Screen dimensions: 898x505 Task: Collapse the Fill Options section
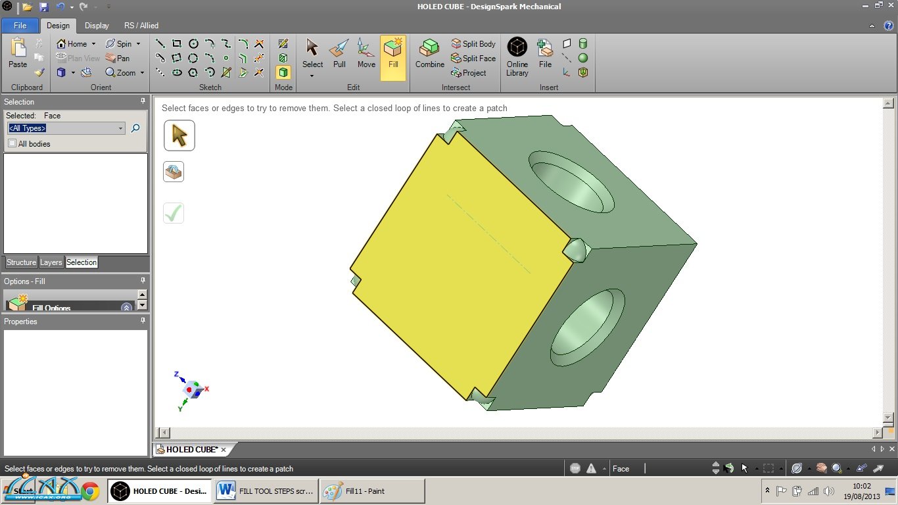point(126,307)
